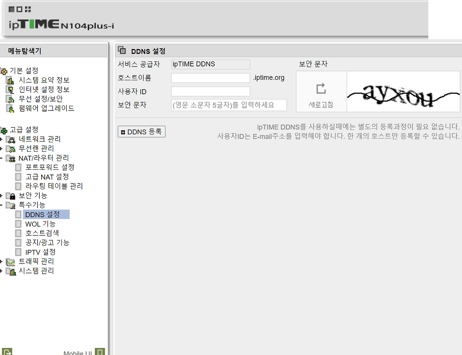Click the 공지/광고 기능 page icon
Image resolution: width=462 pixels, height=355 pixels.
click(18, 243)
